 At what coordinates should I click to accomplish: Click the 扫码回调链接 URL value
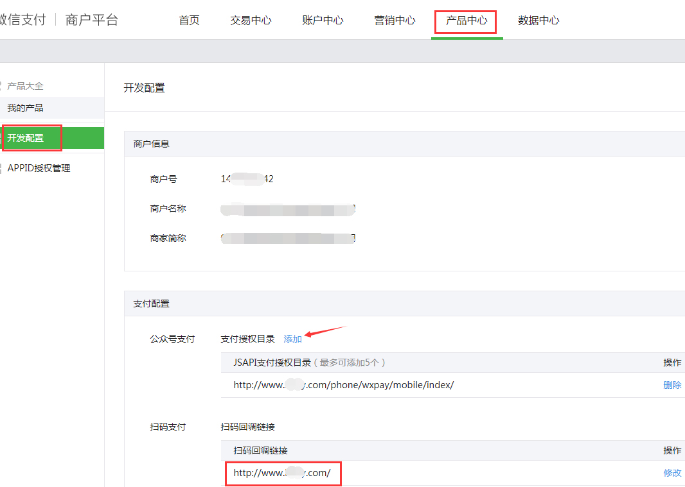pos(282,474)
